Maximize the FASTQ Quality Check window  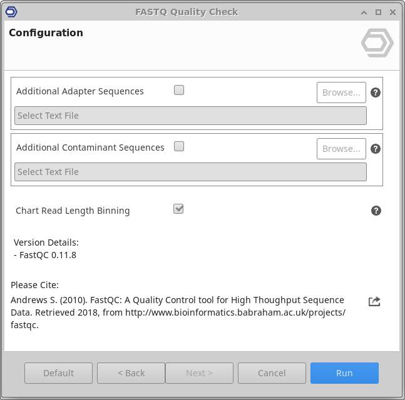coord(378,12)
